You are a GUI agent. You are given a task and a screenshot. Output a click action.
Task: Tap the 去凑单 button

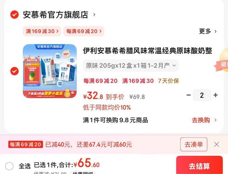(x=194, y=144)
